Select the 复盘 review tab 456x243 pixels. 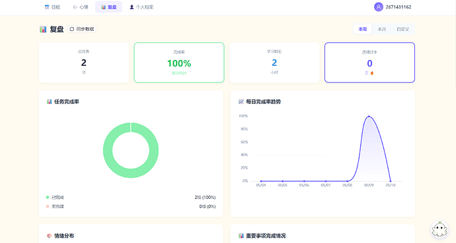[109, 7]
